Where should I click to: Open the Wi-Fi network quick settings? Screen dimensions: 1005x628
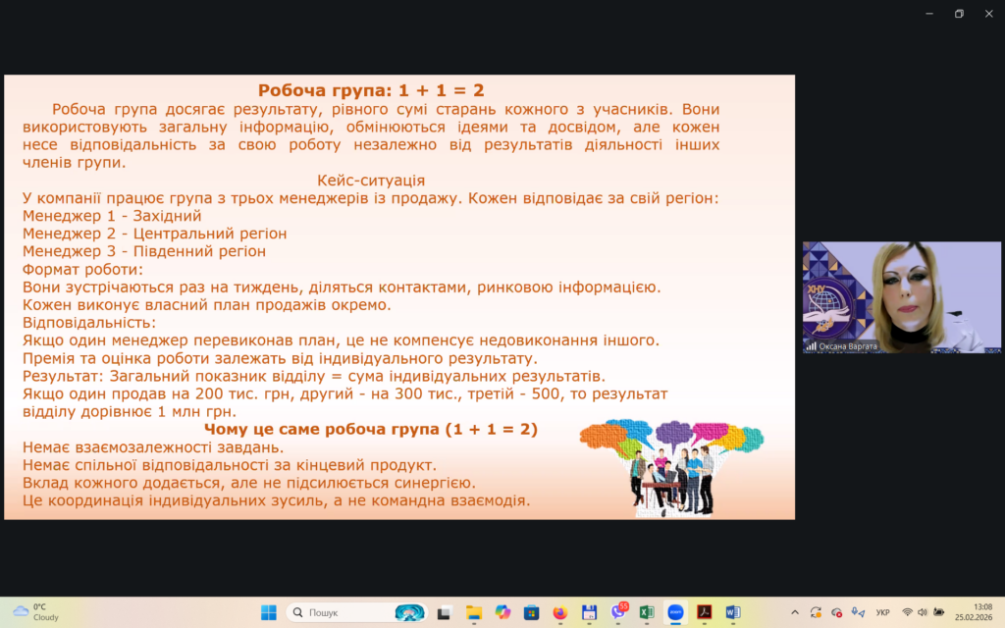click(908, 612)
